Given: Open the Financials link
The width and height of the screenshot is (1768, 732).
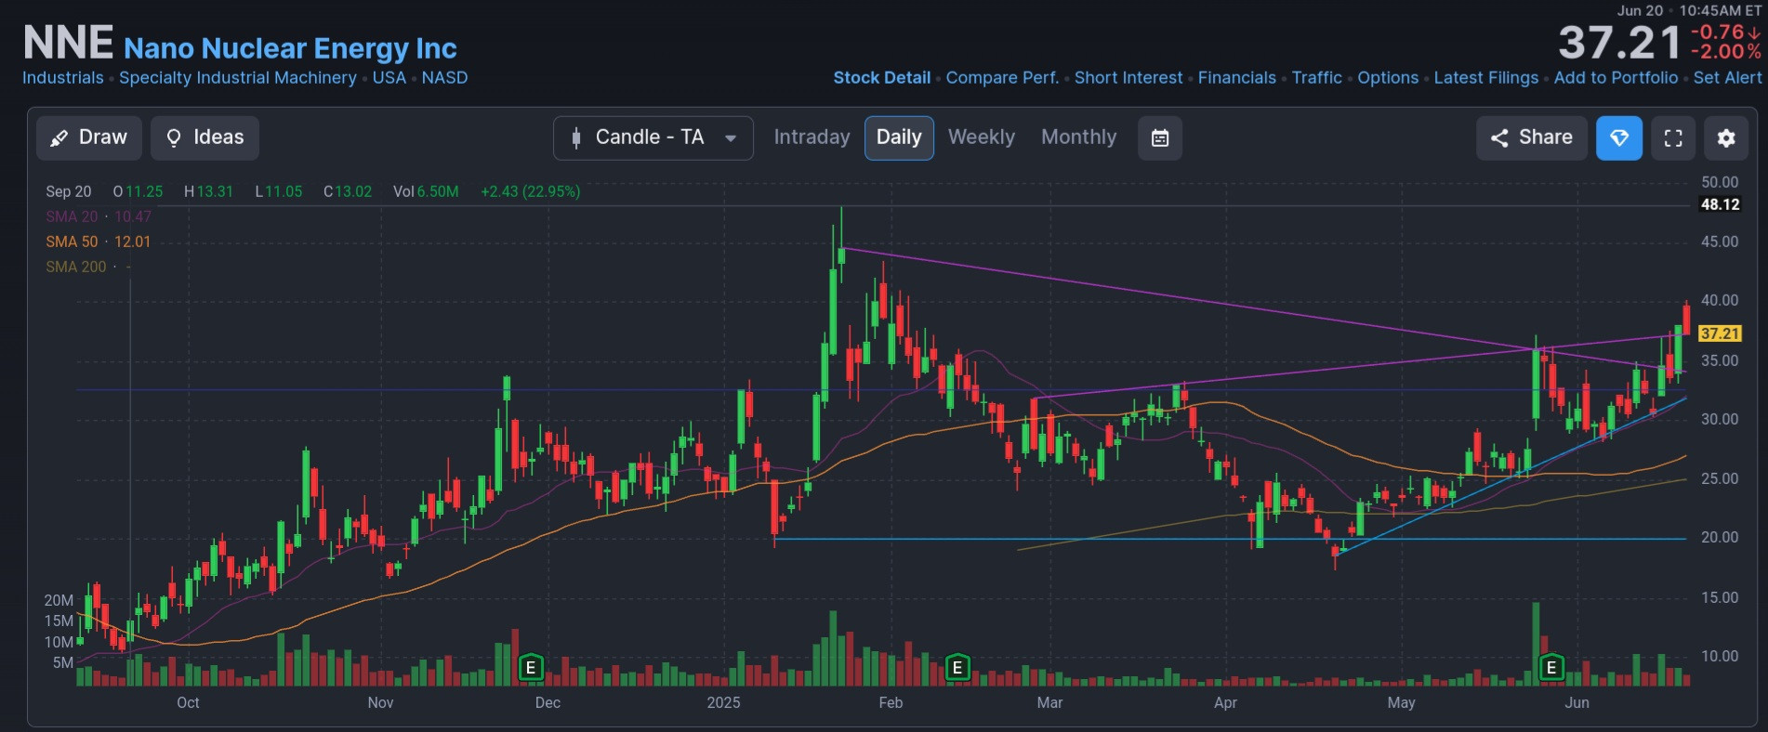Looking at the screenshot, I should click(1237, 78).
